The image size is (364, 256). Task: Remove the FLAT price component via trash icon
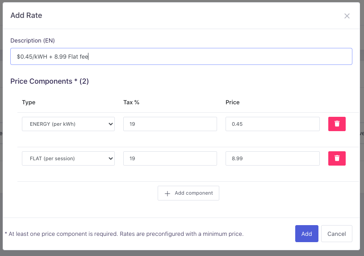[337, 158]
